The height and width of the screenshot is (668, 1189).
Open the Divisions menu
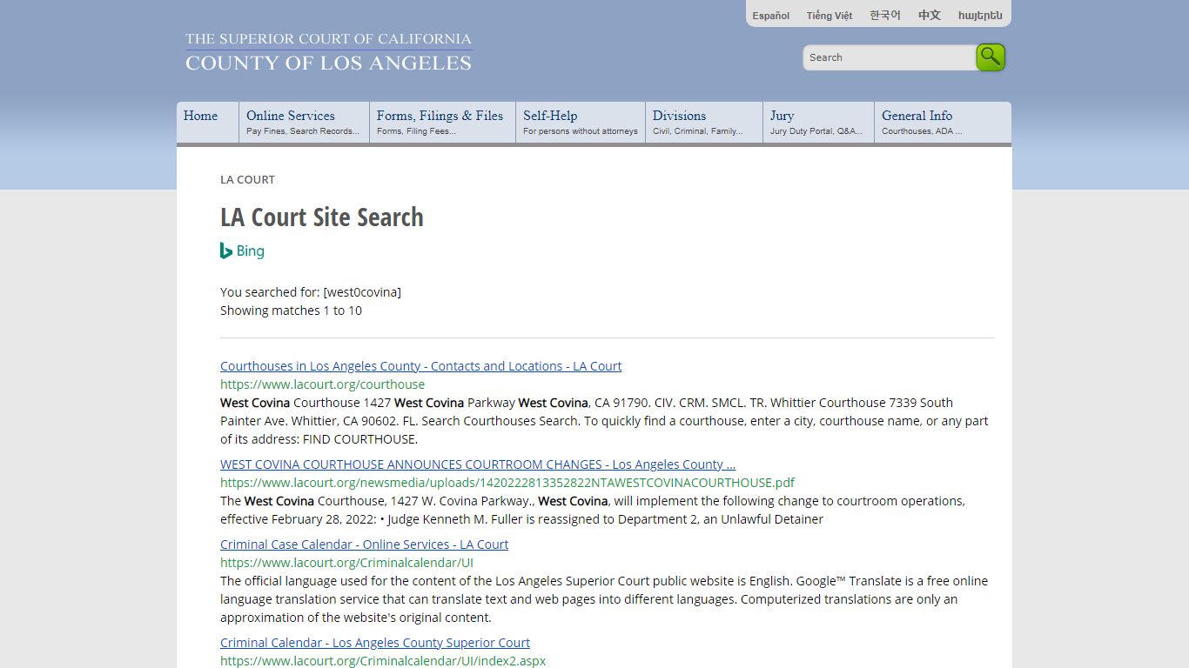click(x=704, y=123)
